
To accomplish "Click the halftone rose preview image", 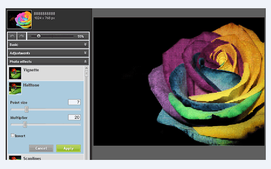I will pos(179,81).
